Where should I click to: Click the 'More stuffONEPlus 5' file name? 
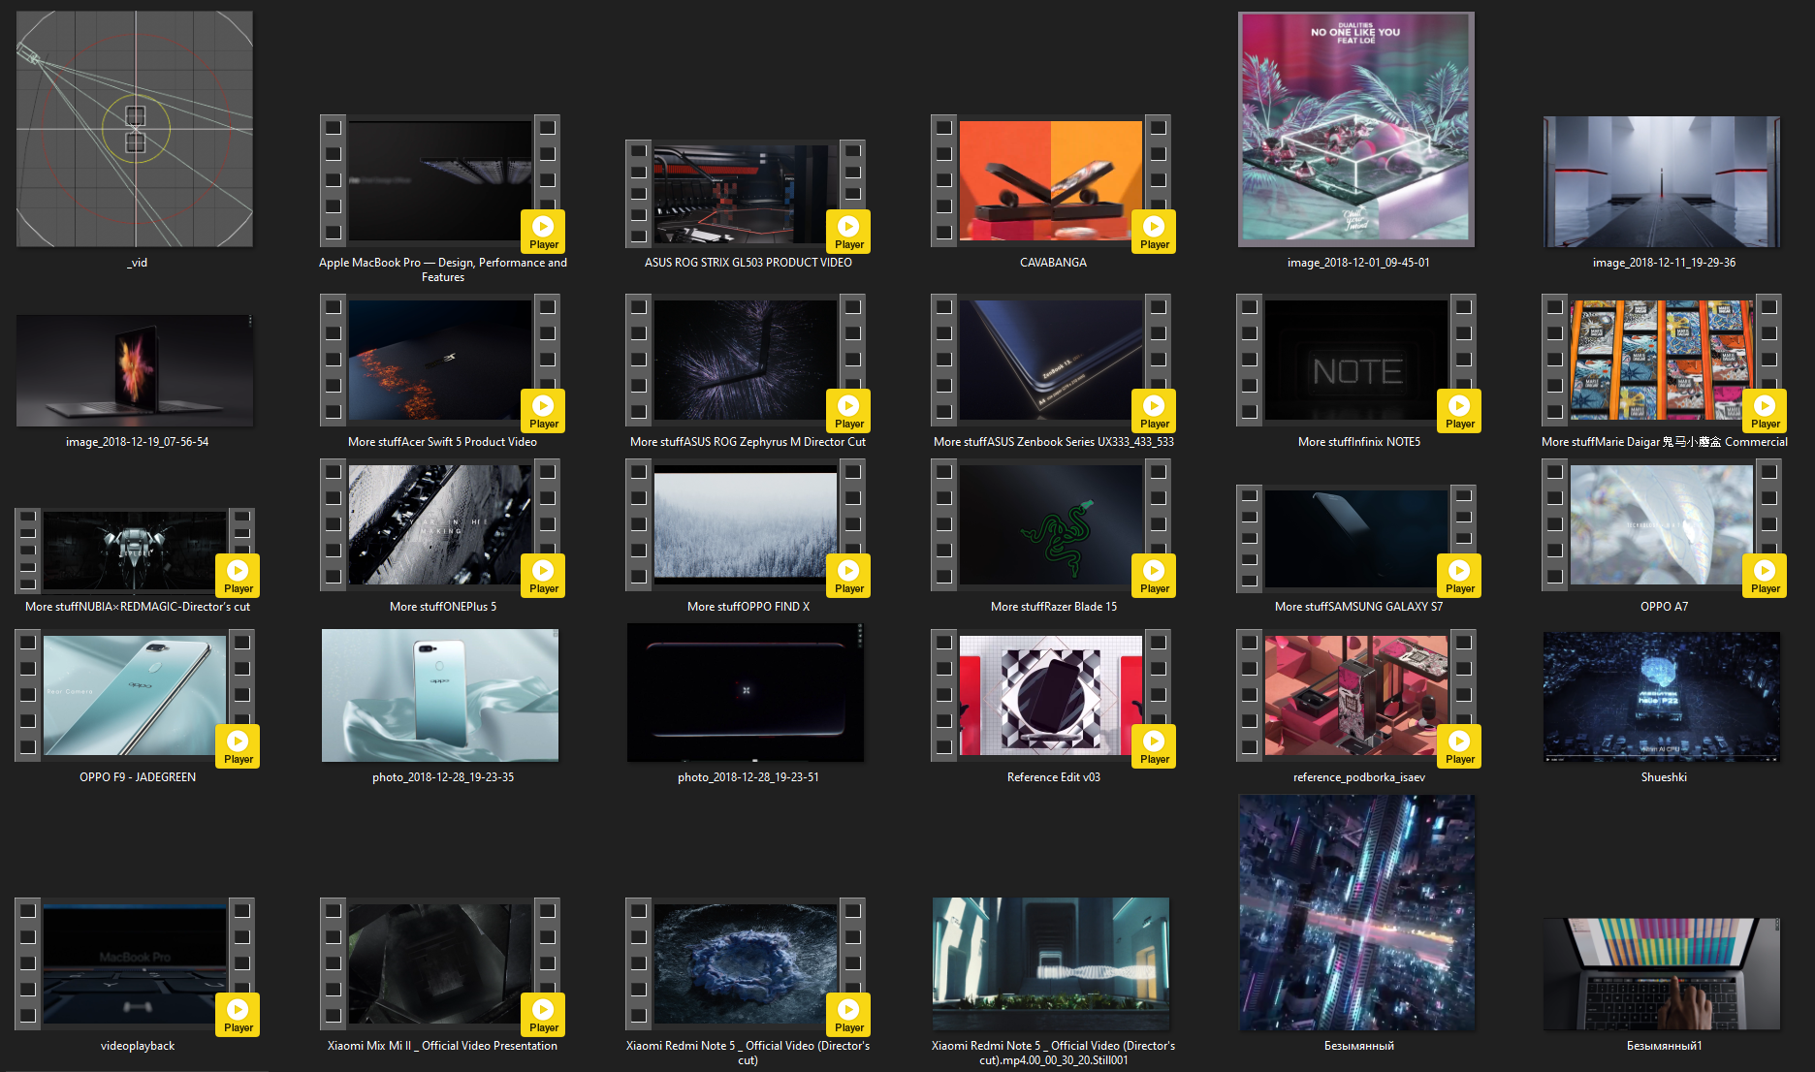pos(443,607)
